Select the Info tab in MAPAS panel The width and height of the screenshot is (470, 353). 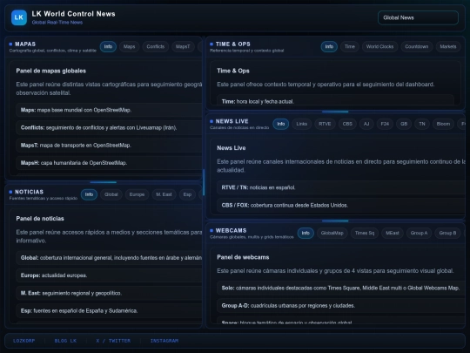pyautogui.click(x=108, y=46)
